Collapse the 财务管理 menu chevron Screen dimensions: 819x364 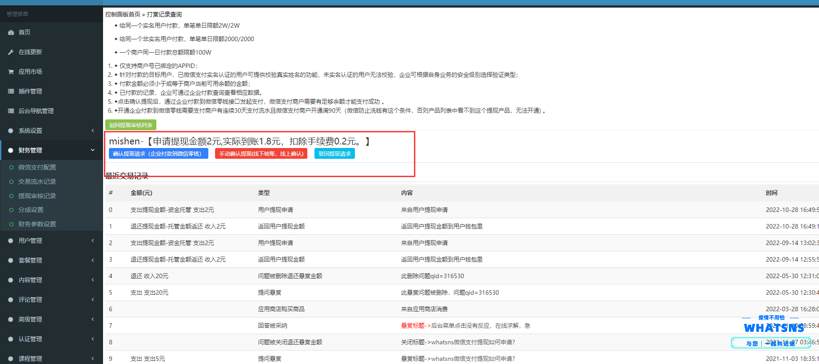pyautogui.click(x=93, y=150)
